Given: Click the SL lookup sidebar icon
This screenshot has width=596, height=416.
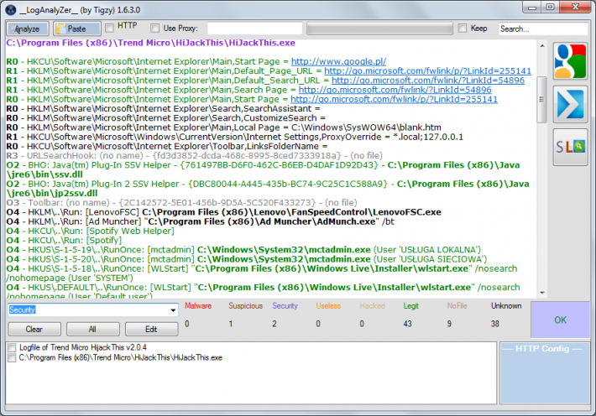Looking at the screenshot, I should pos(570,147).
